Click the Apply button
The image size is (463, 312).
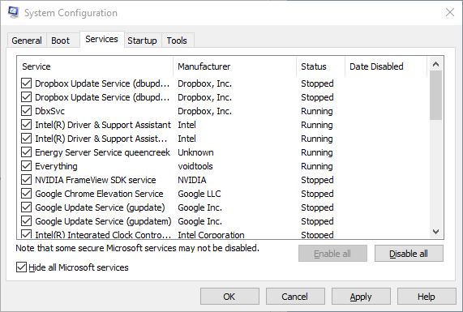point(361,297)
